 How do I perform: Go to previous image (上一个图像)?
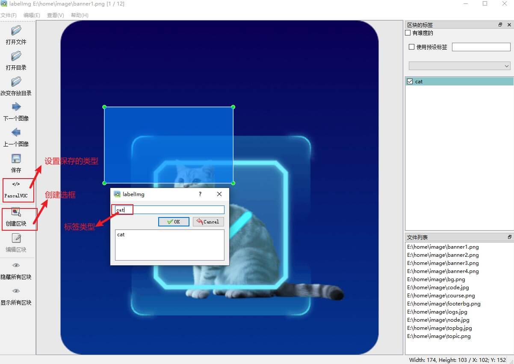coord(16,132)
